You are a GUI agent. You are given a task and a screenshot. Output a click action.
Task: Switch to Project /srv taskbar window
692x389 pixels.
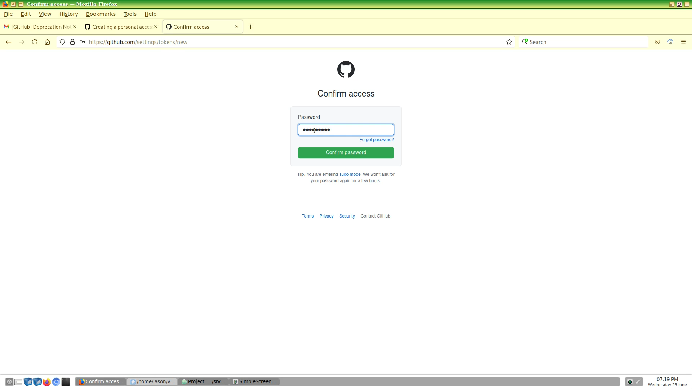point(204,382)
